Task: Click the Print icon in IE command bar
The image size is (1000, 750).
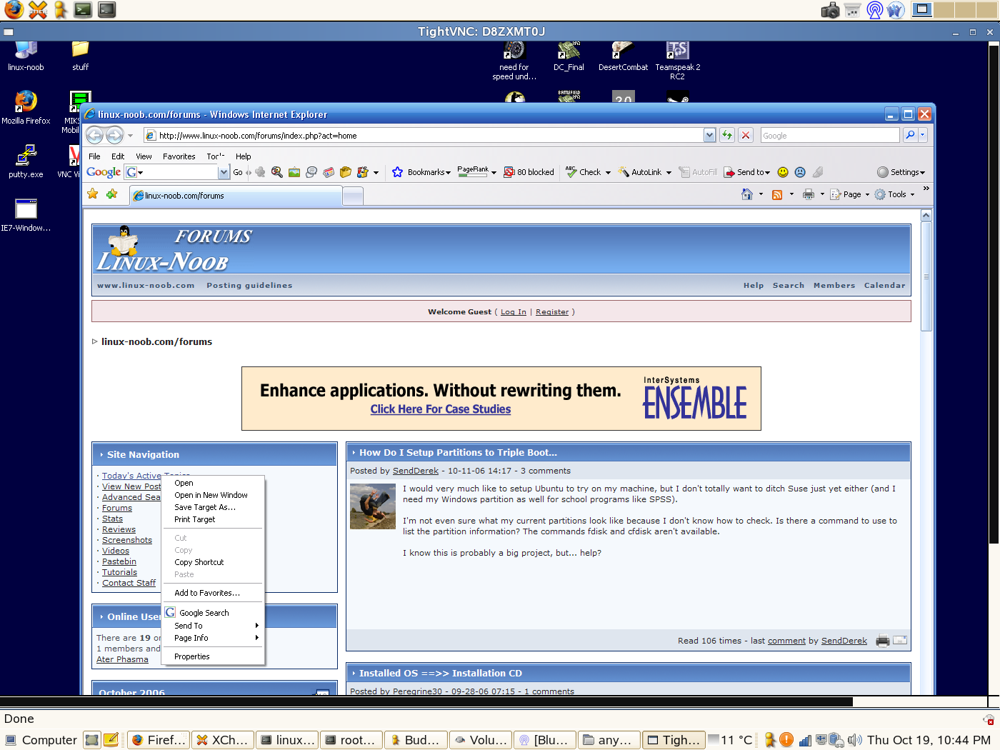Action: click(809, 194)
